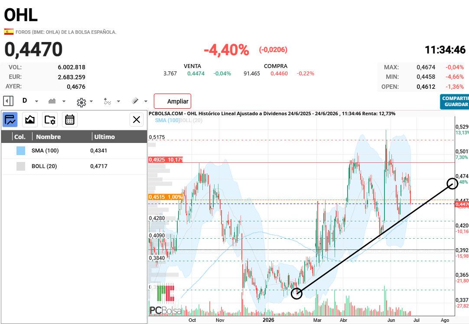Click the SMA (100) chart legend label
The width and height of the screenshot is (469, 324).
pos(167,120)
